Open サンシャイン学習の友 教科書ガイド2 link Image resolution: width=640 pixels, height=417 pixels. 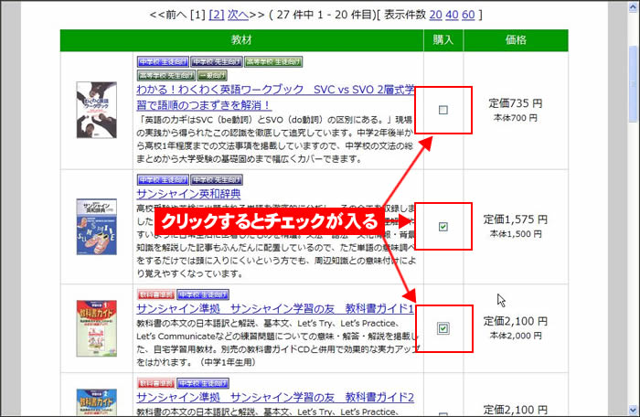(x=275, y=397)
